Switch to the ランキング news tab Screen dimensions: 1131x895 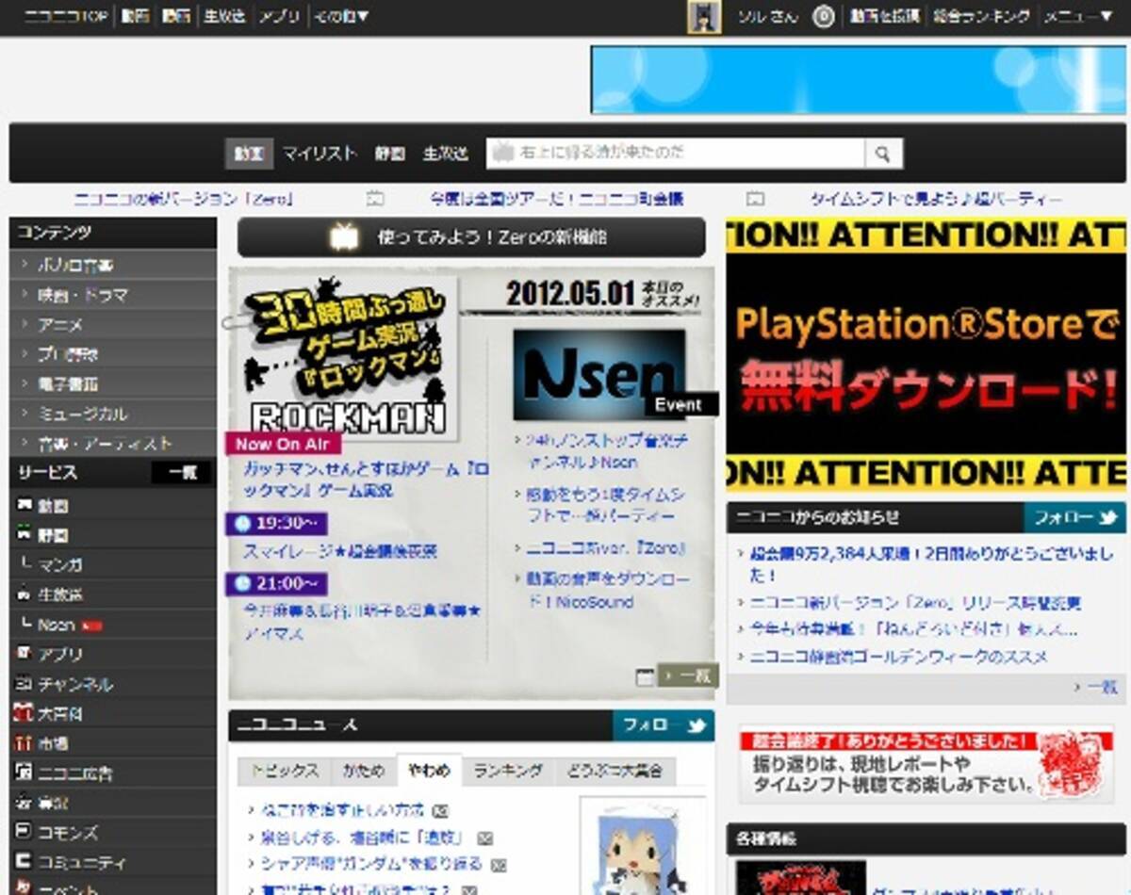(x=508, y=771)
